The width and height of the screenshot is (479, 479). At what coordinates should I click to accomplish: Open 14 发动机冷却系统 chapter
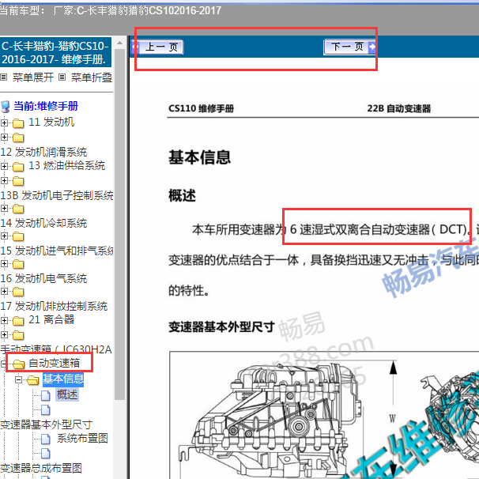point(43,223)
